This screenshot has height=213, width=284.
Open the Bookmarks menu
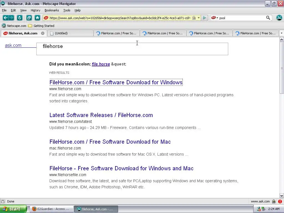point(52,10)
